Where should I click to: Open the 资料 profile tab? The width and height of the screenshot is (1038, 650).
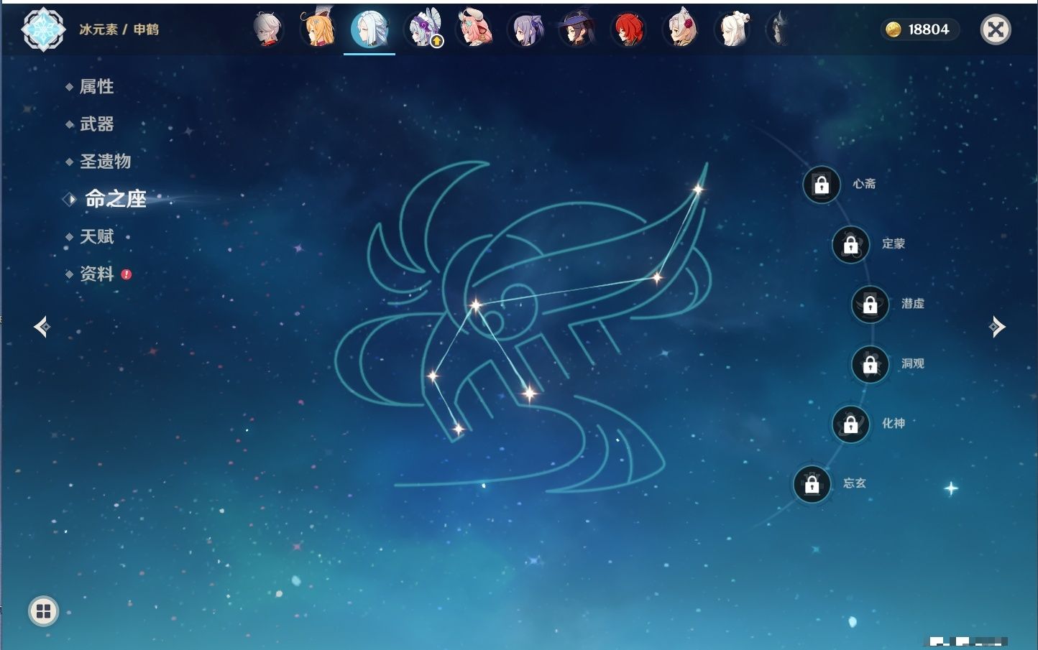coord(96,274)
